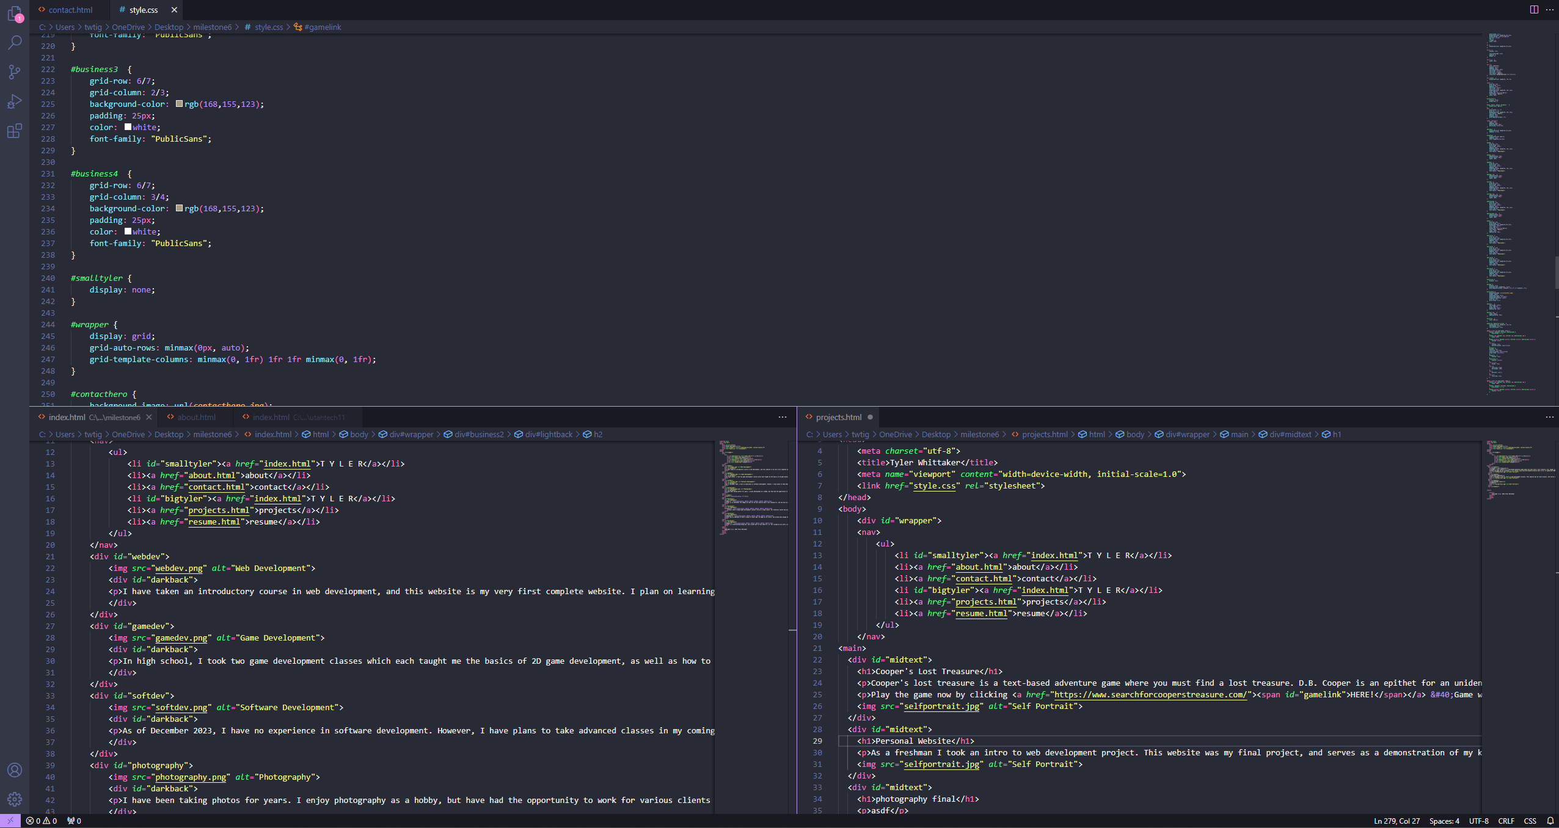Change file encoding UTF-8
Image resolution: width=1559 pixels, height=828 pixels.
(1478, 821)
